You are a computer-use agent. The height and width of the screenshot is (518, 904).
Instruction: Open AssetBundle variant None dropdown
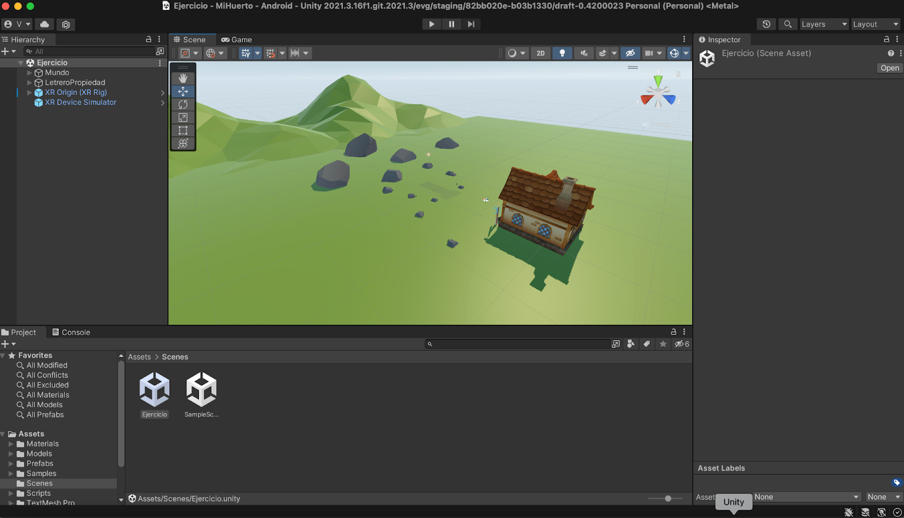tap(884, 497)
